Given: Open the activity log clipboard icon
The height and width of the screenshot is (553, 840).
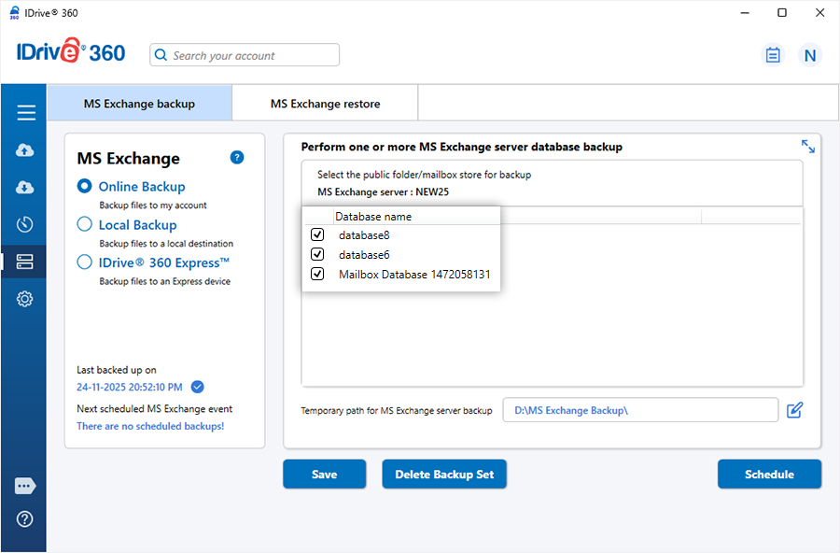Looking at the screenshot, I should point(773,55).
